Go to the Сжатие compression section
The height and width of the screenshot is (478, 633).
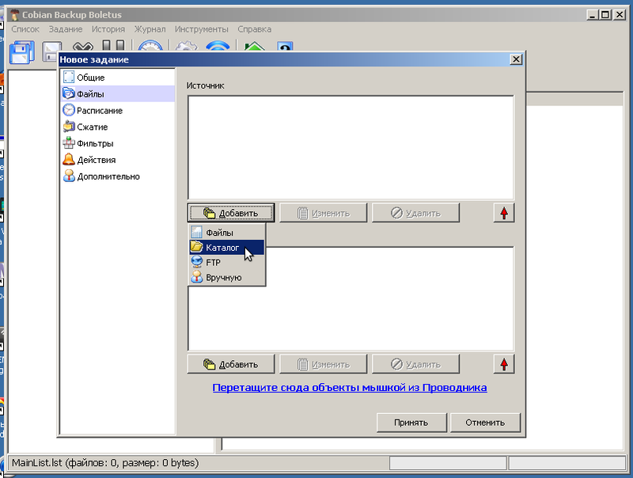coord(118,127)
